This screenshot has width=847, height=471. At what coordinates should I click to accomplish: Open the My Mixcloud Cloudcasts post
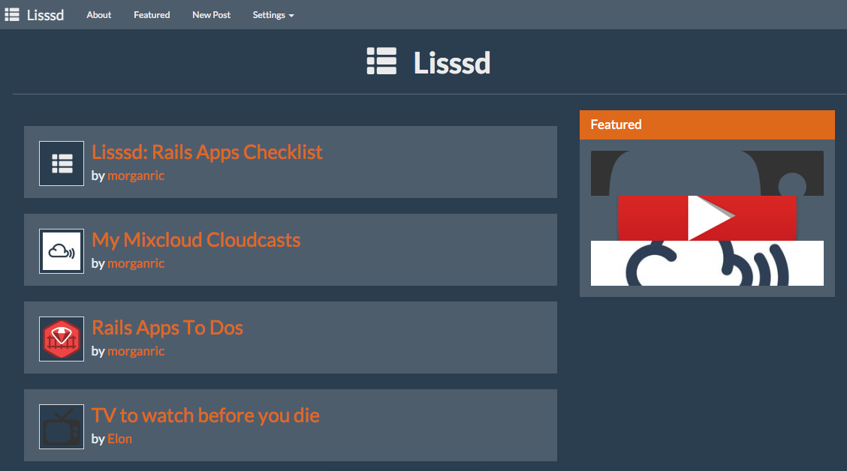pos(196,240)
